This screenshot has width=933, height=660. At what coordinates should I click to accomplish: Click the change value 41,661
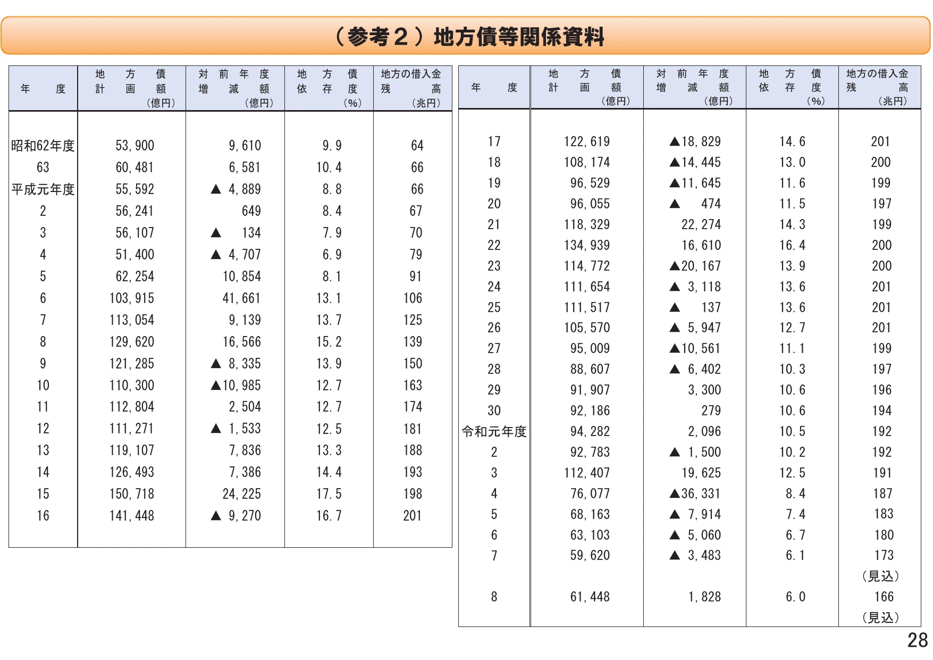pos(242,298)
